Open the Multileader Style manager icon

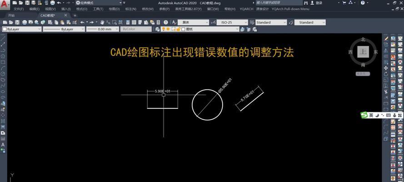(291, 22)
